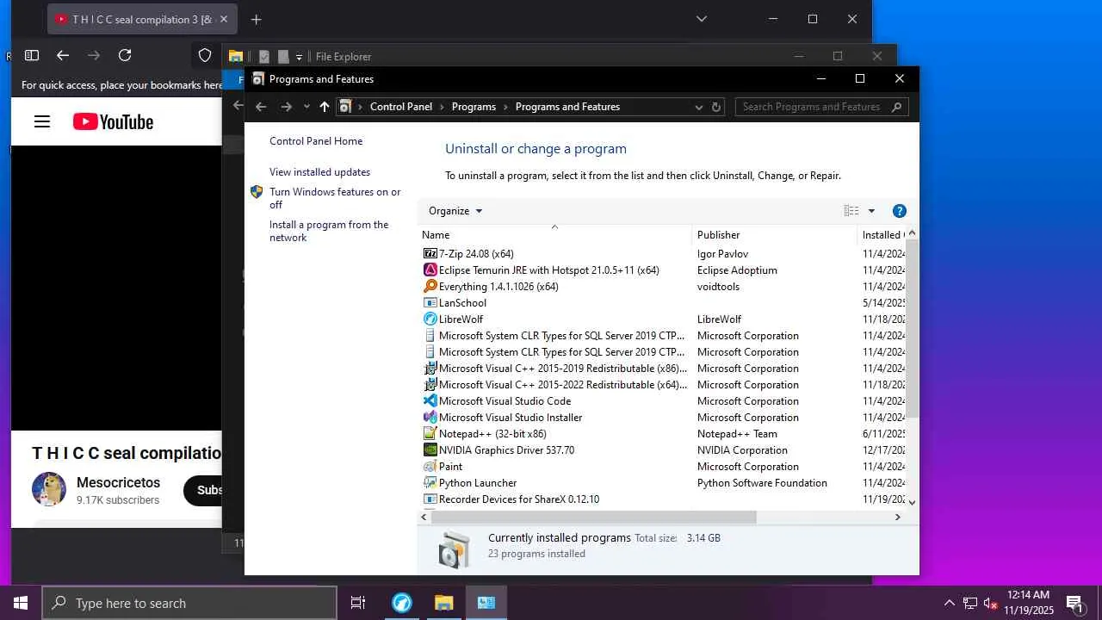1102x620 pixels.
Task: Click the LanSchool program icon
Action: (430, 303)
